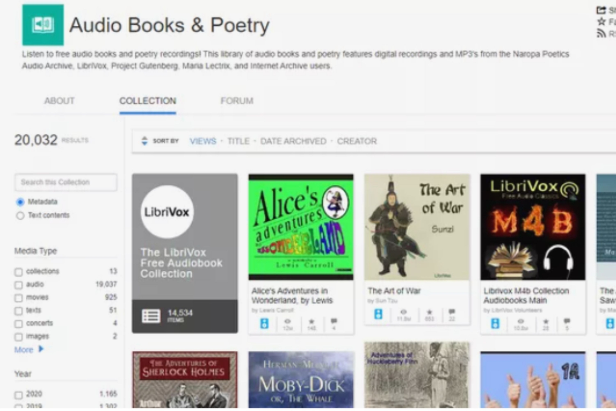616x411 pixels.
Task: Click the comments icon under Librivox M4b Collection
Action: point(567,321)
